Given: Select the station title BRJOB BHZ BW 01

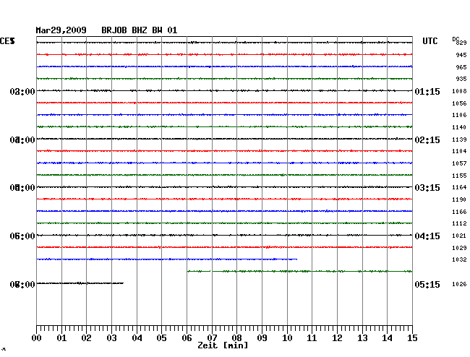Looking at the screenshot, I should [140, 30].
